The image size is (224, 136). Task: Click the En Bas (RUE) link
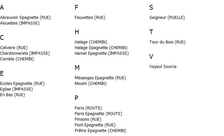click(12, 95)
